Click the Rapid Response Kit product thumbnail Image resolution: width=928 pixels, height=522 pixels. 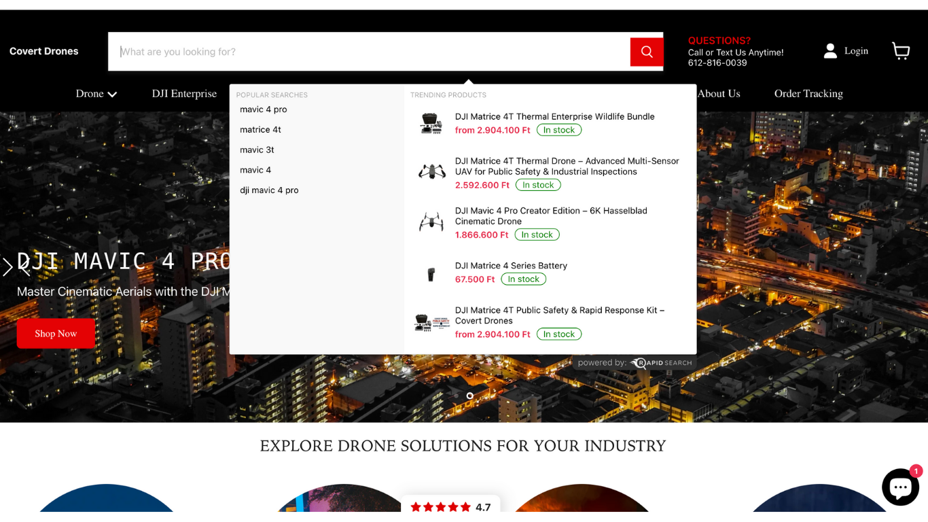point(431,322)
